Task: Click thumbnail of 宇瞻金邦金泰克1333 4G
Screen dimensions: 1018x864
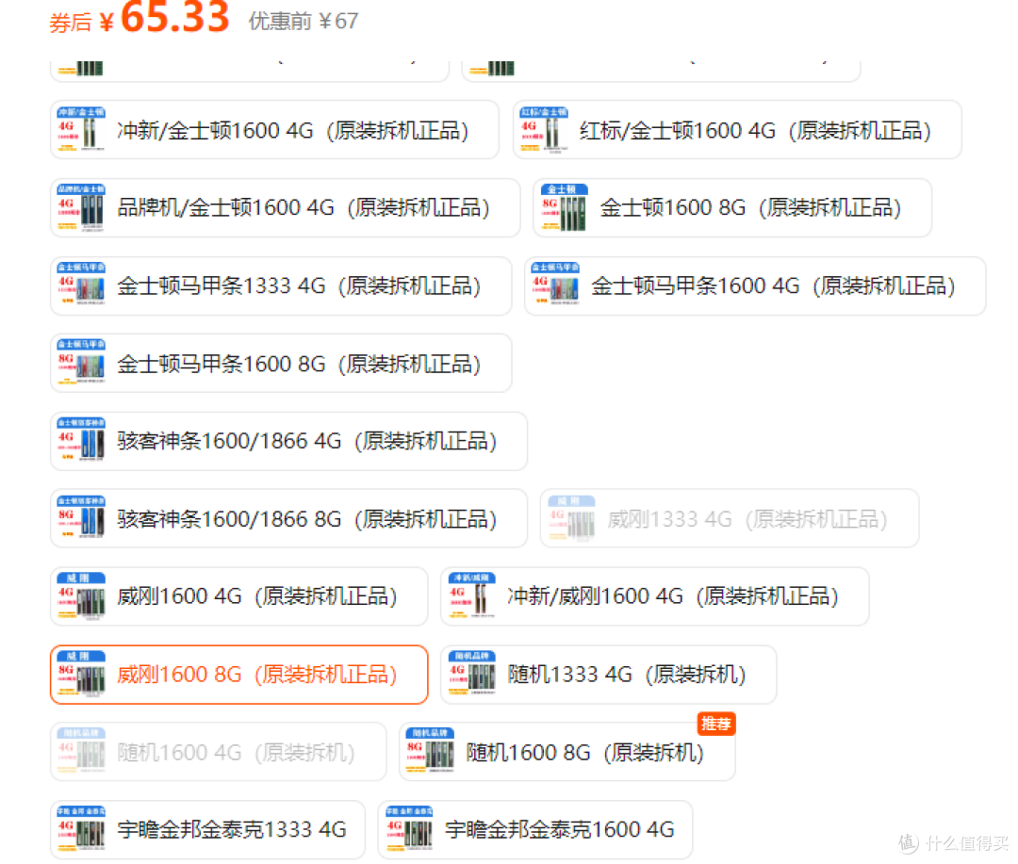Action: point(81,829)
